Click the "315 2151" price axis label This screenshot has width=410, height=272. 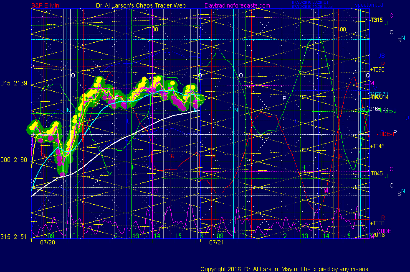(x=14, y=237)
